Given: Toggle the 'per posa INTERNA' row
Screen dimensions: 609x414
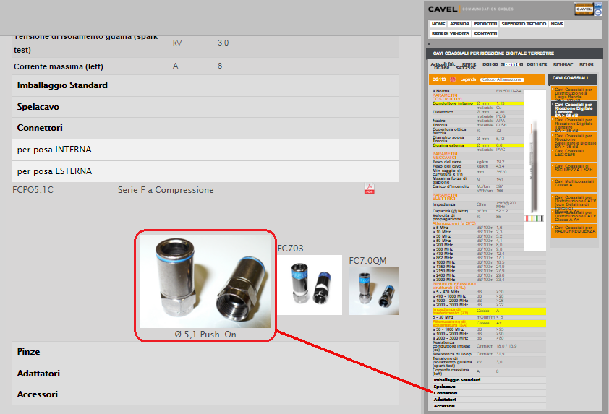Looking at the screenshot, I should (205, 150).
